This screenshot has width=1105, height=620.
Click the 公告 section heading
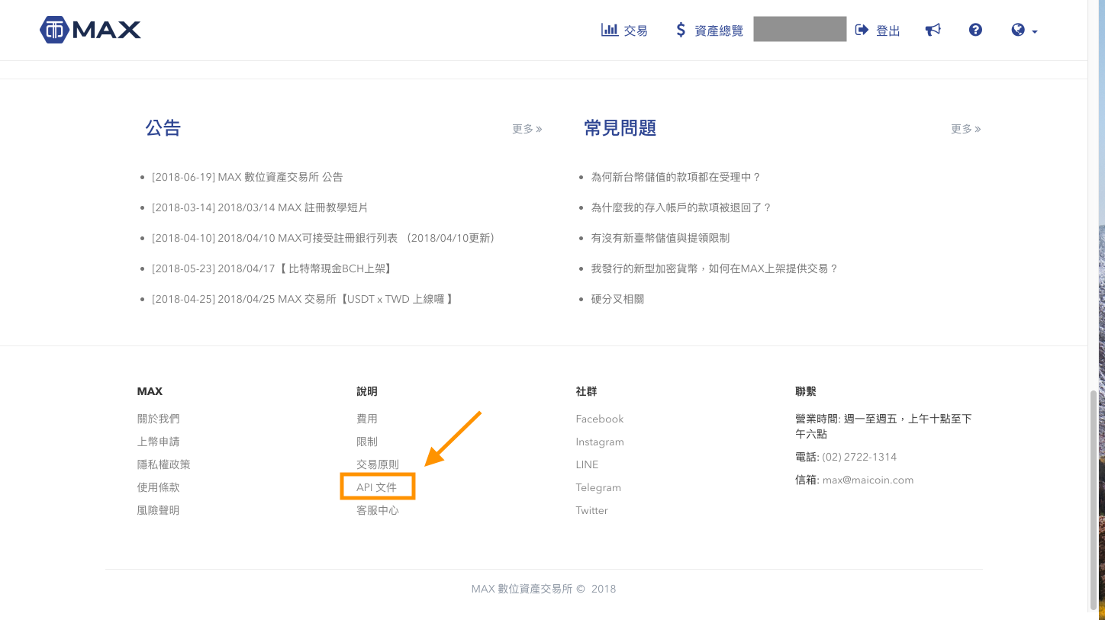pos(163,128)
